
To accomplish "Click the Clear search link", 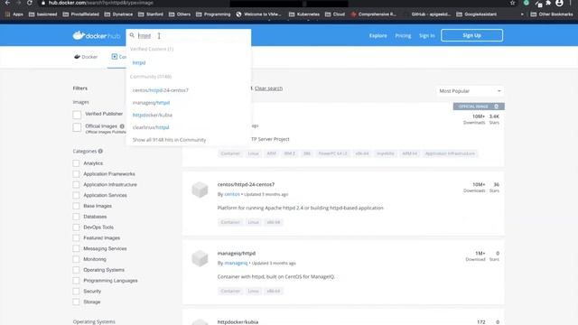I will 268,88.
